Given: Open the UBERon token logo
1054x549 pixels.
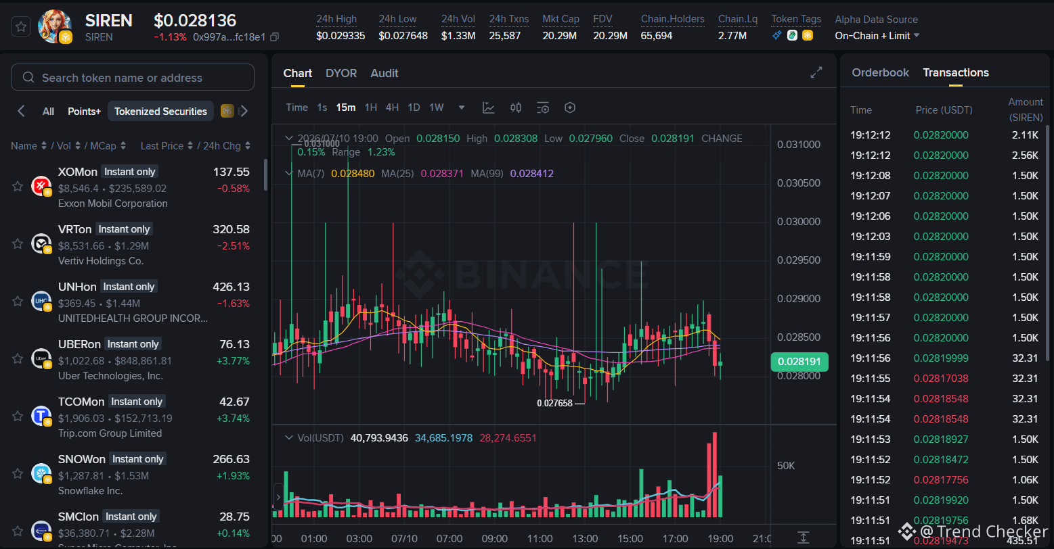Looking at the screenshot, I should 41,358.
